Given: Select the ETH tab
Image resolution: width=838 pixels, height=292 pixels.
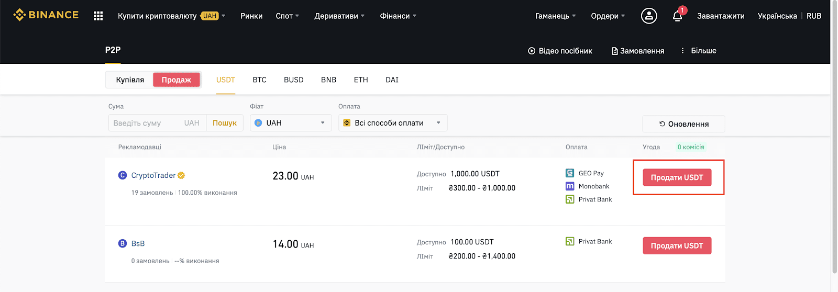Looking at the screenshot, I should (x=361, y=80).
